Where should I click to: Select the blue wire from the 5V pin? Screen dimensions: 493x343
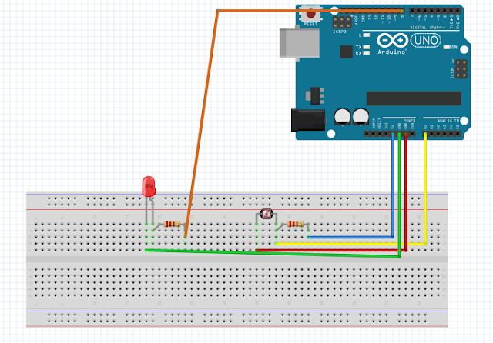pos(392,185)
